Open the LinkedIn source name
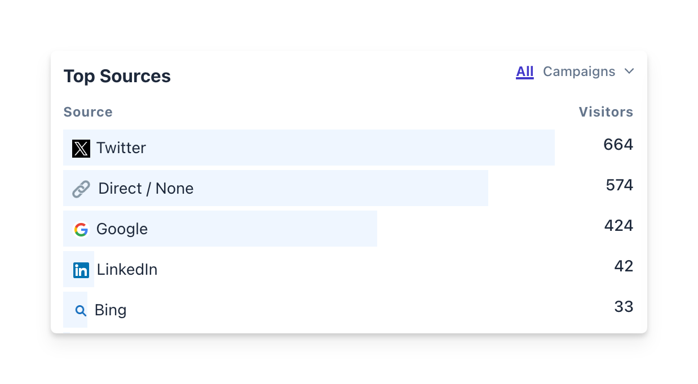Image resolution: width=698 pixels, height=384 pixels. (127, 270)
